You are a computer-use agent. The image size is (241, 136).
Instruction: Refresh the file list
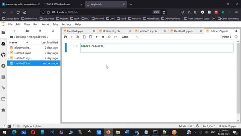(53, 31)
